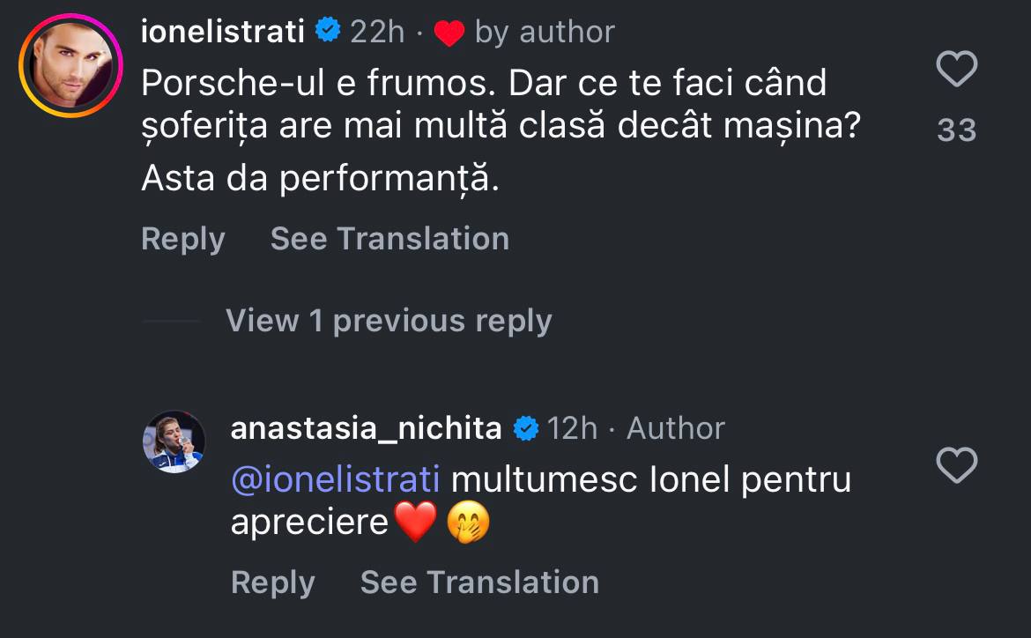Click the anastasia_nichita username
The image size is (1031, 638).
(x=366, y=428)
